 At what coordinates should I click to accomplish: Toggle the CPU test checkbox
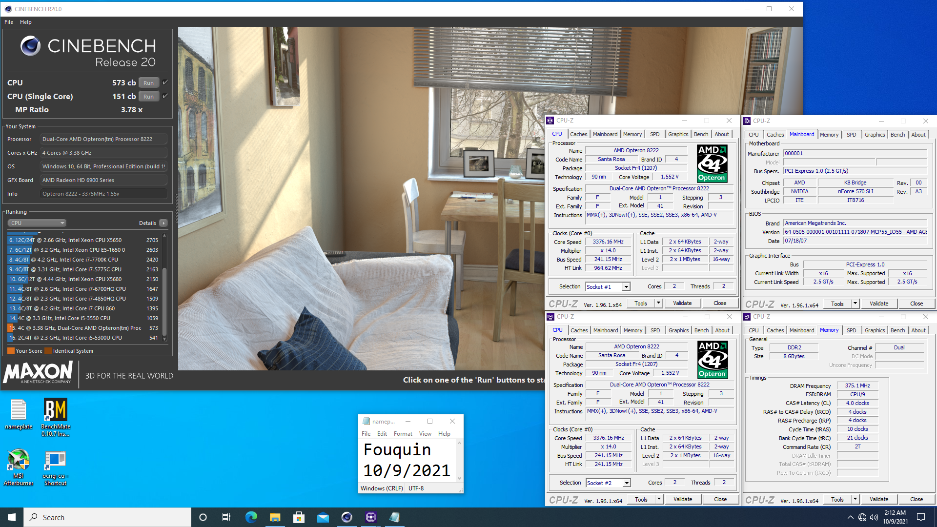pyautogui.click(x=165, y=82)
